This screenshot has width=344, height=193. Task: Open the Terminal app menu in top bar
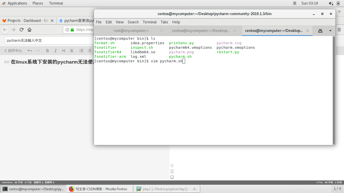(x=56, y=3)
